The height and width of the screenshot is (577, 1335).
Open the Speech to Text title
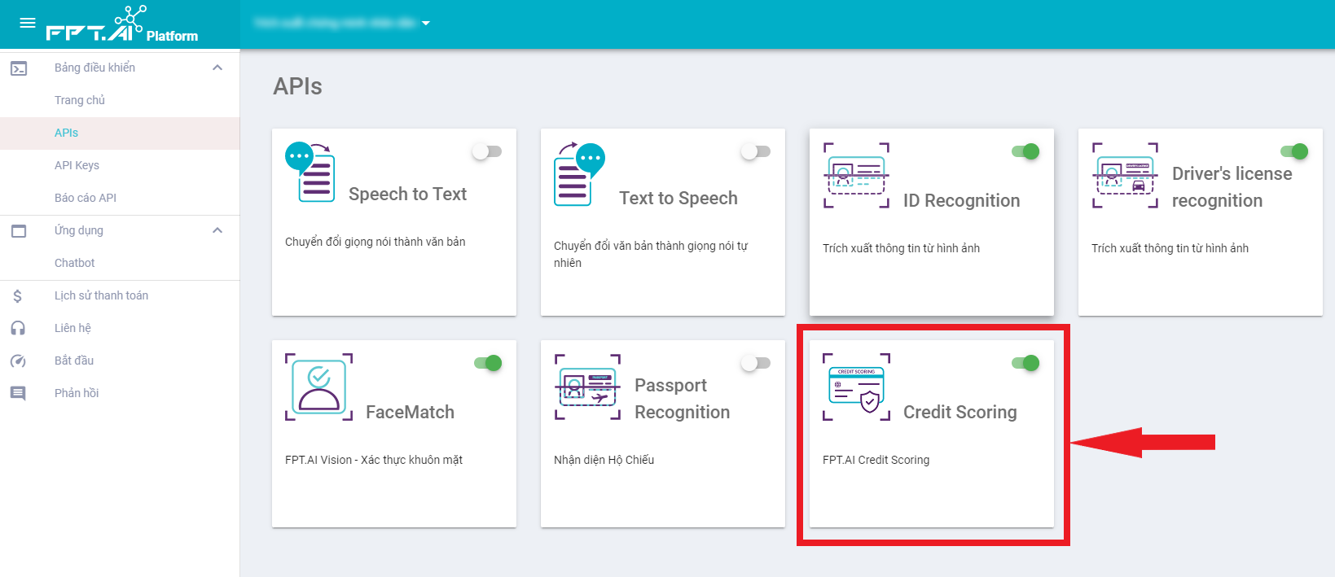pyautogui.click(x=407, y=194)
